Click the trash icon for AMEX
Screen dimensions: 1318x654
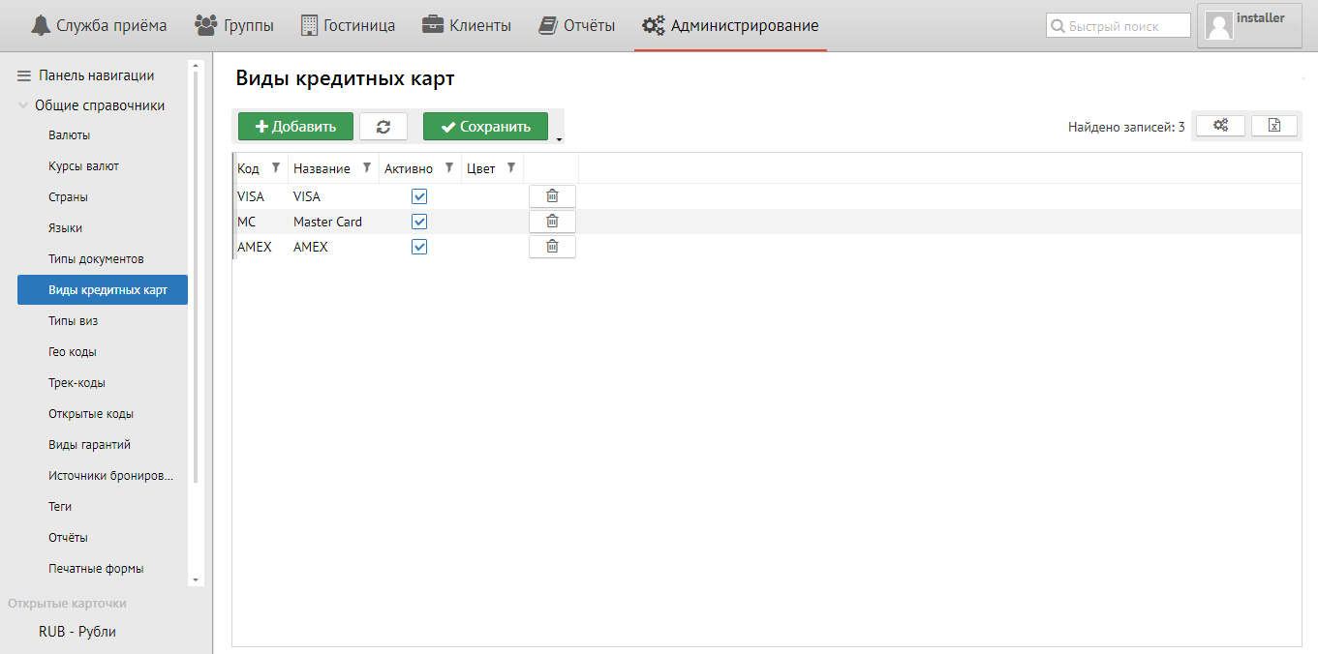click(x=552, y=247)
